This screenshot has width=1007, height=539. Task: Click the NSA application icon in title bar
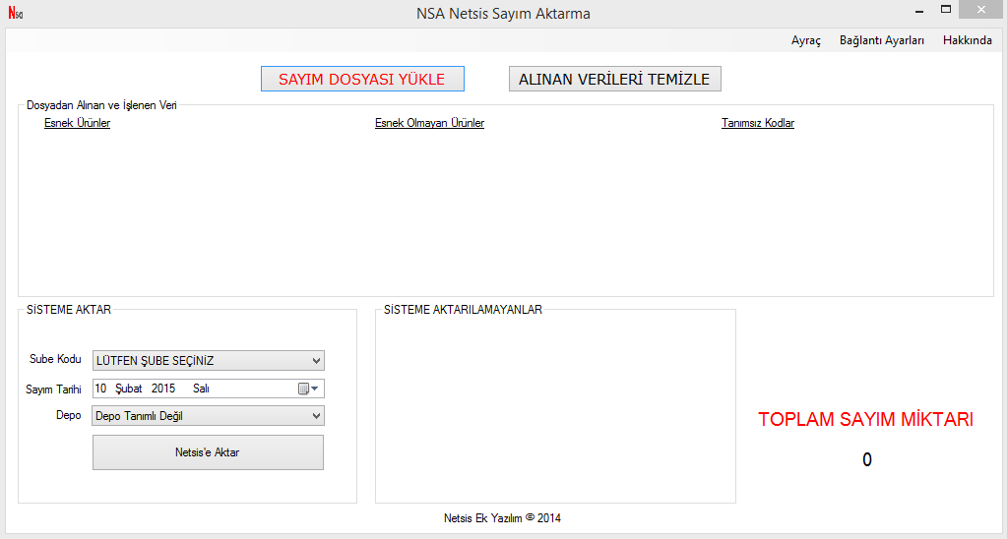pyautogui.click(x=16, y=13)
